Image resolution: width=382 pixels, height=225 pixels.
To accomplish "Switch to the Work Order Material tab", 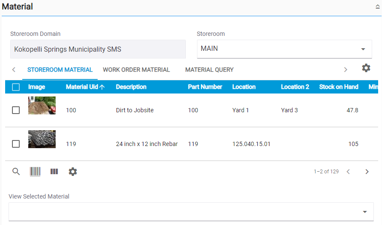I will click(x=136, y=70).
